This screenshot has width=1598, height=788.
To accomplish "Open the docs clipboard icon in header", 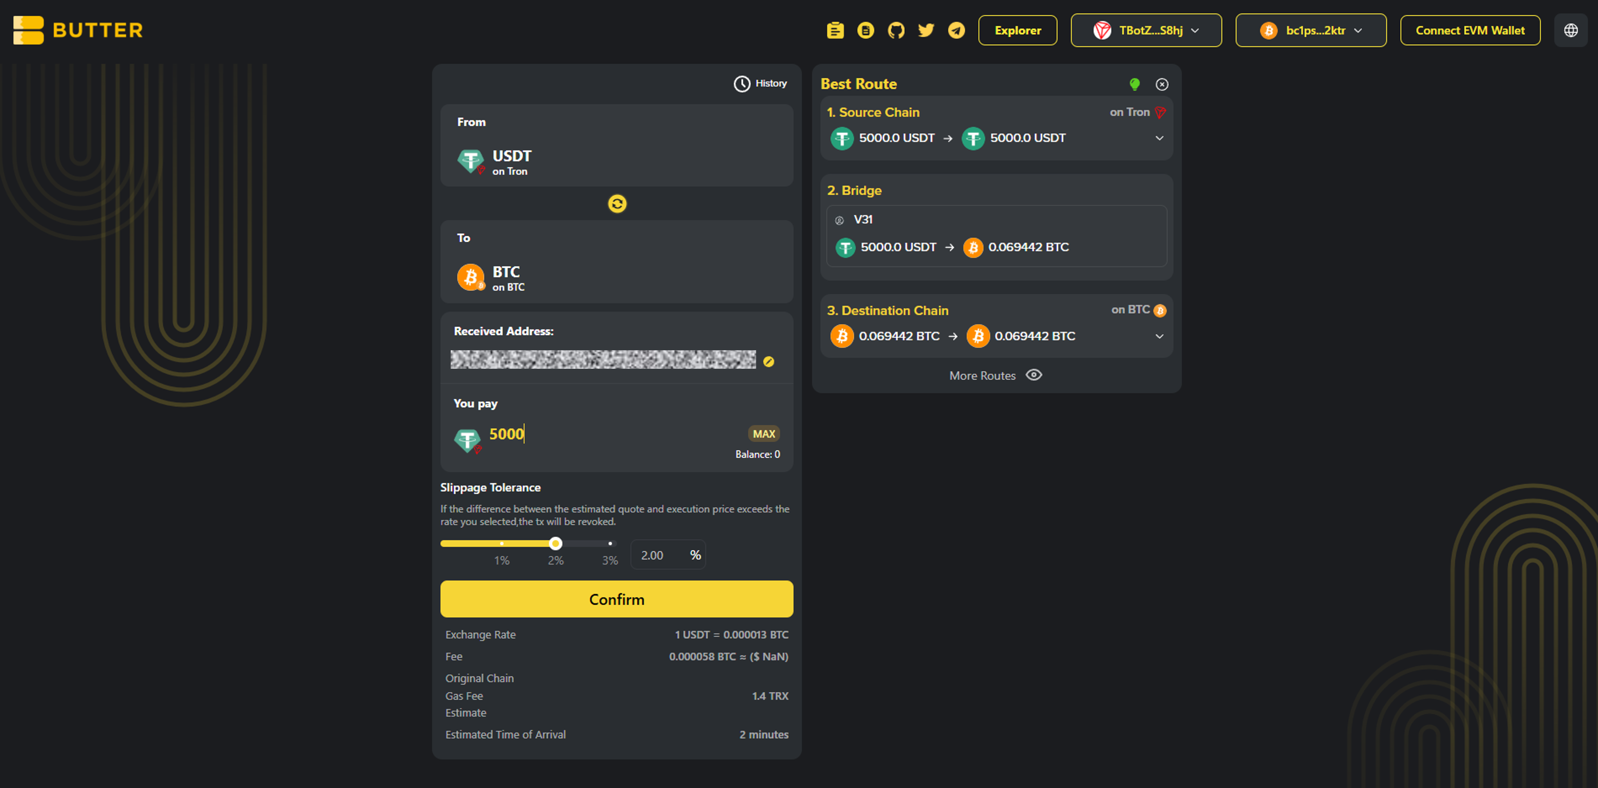I will click(x=835, y=30).
